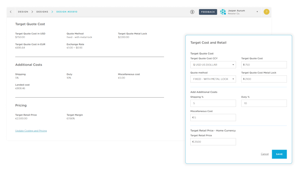The width and height of the screenshot is (301, 171).
Task: Go back using the left arrow icon
Action: pyautogui.click(x=11, y=12)
